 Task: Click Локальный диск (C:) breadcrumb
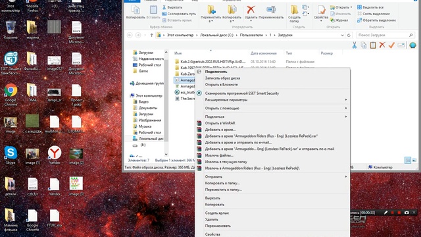216,35
